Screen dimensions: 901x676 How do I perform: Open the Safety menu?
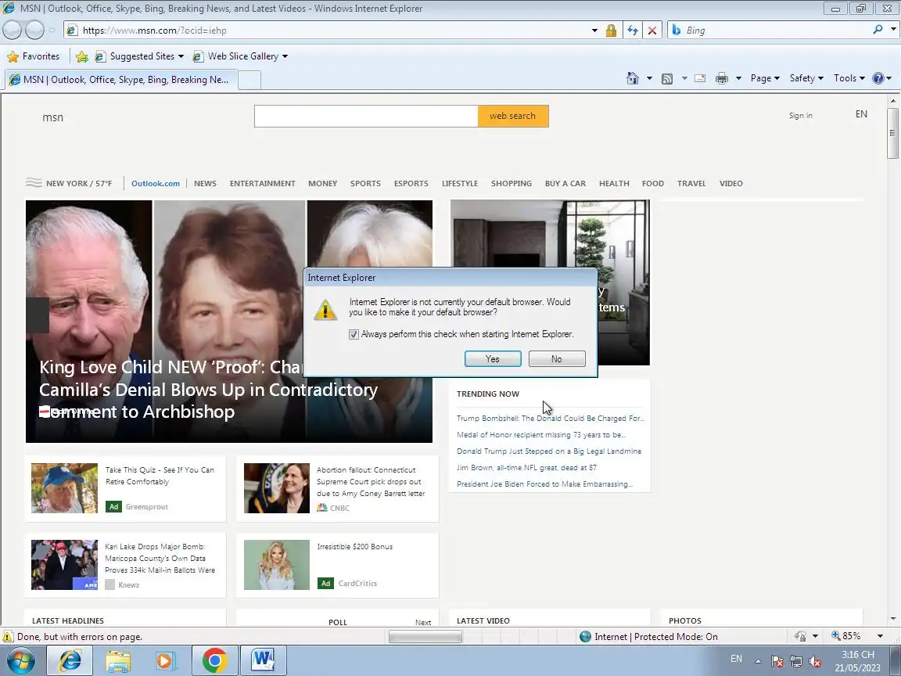coord(806,78)
